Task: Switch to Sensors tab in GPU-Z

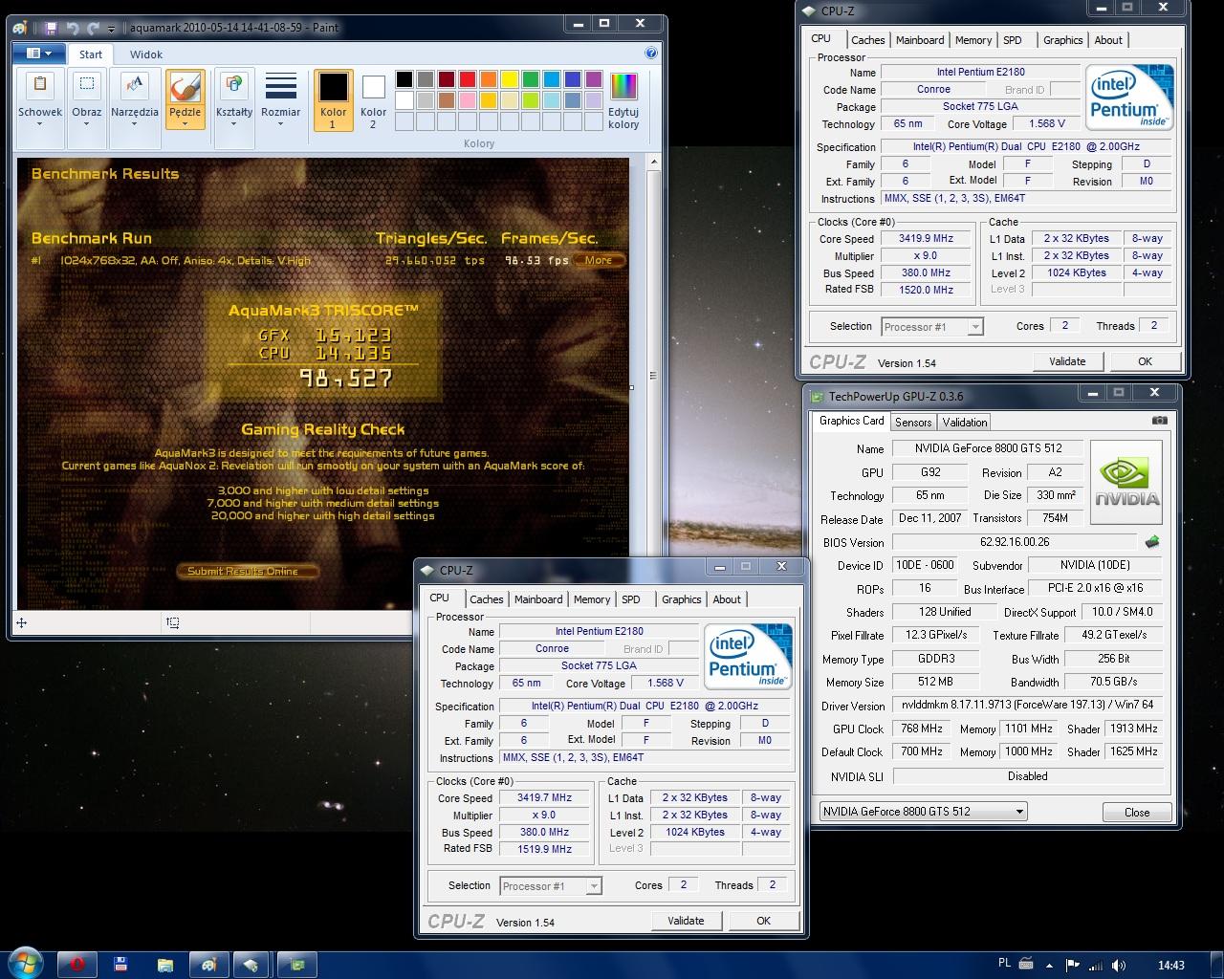Action: [913, 422]
